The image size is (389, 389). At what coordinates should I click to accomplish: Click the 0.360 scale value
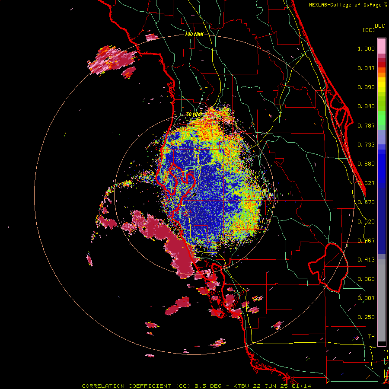coord(366,279)
